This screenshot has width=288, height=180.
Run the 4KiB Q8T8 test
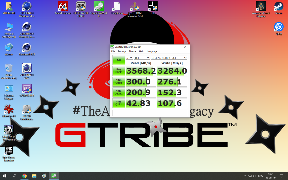[x=119, y=82]
